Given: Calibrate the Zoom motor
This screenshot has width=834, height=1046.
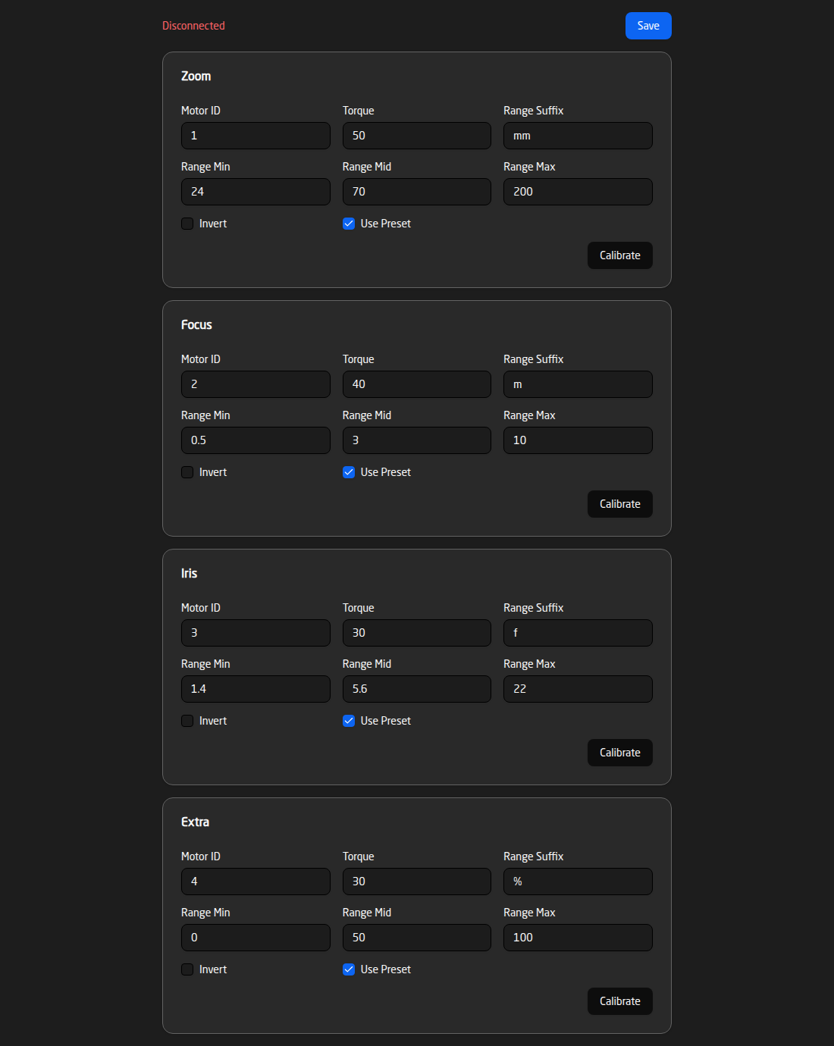Looking at the screenshot, I should pyautogui.click(x=619, y=255).
